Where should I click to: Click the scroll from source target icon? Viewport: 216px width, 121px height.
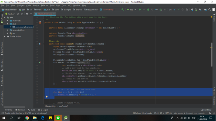click(18, 14)
